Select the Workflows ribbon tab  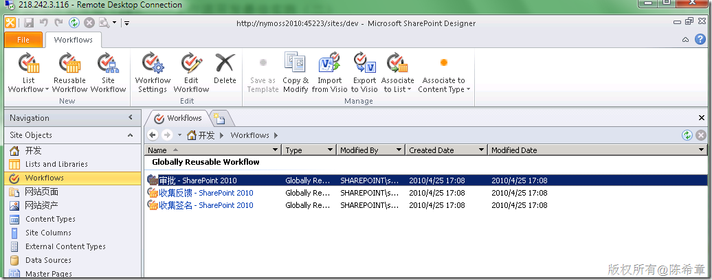pyautogui.click(x=73, y=40)
